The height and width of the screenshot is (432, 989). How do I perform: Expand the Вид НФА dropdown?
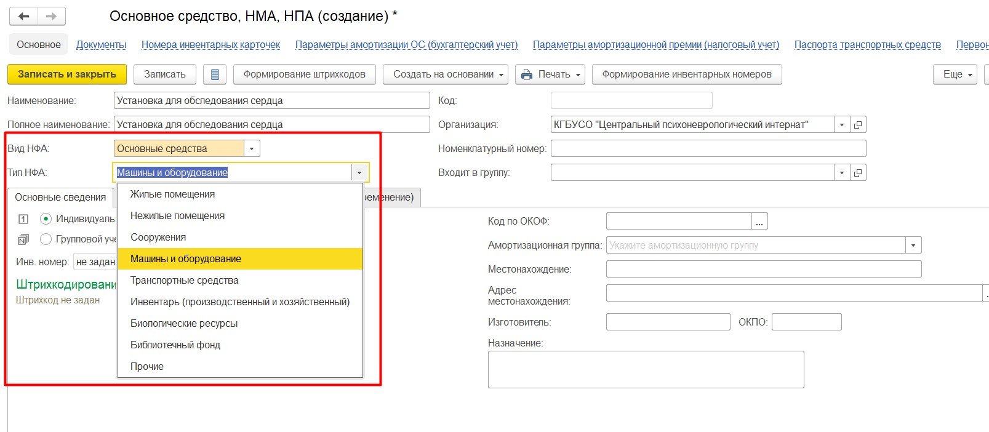(x=252, y=149)
